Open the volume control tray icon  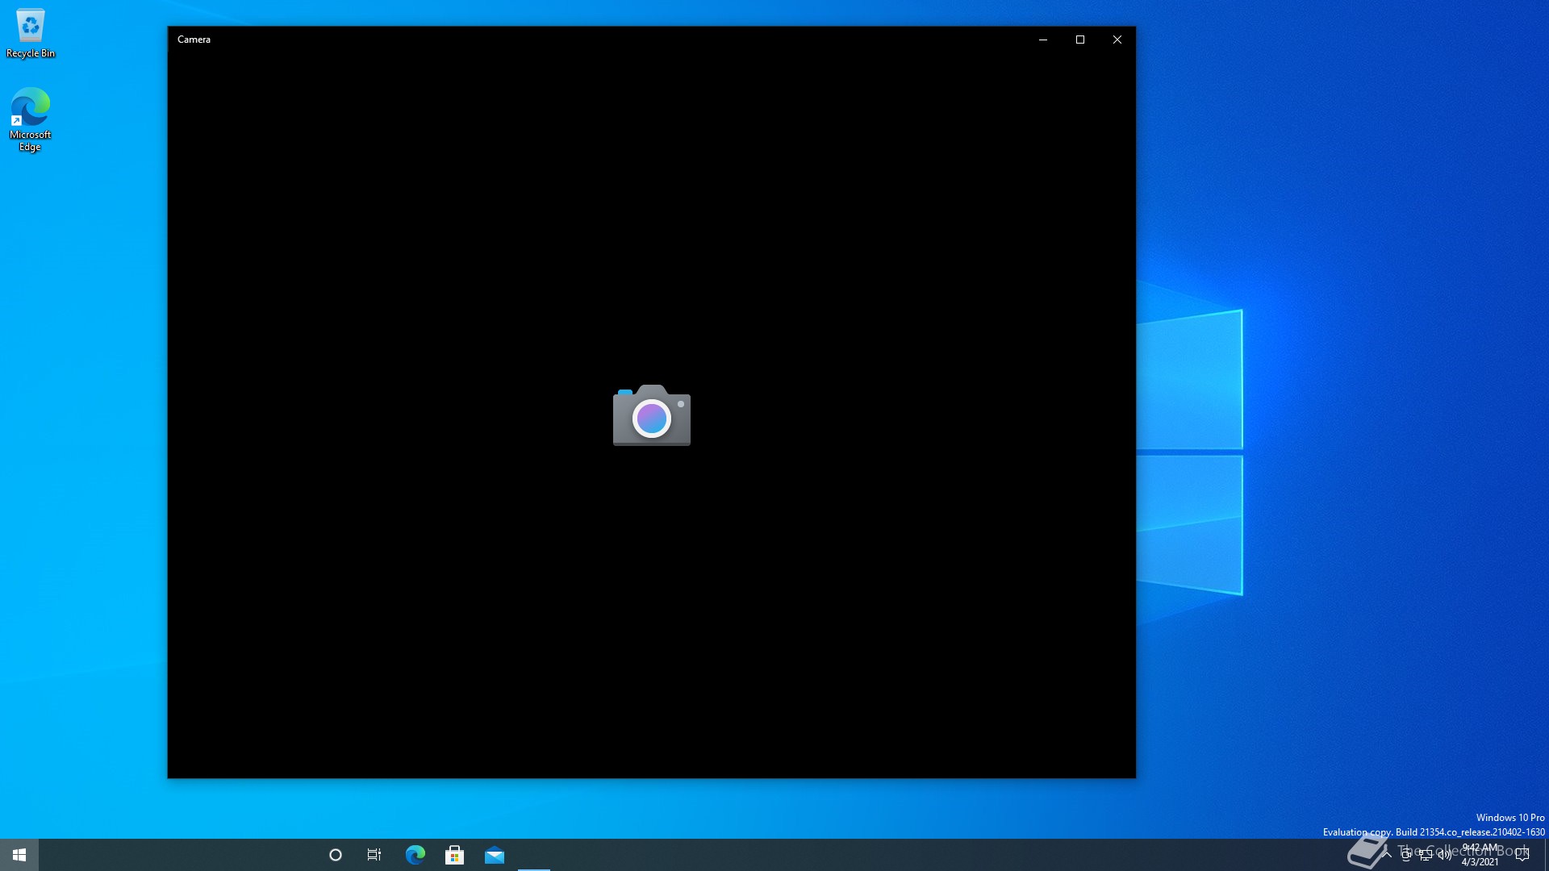(x=1445, y=855)
